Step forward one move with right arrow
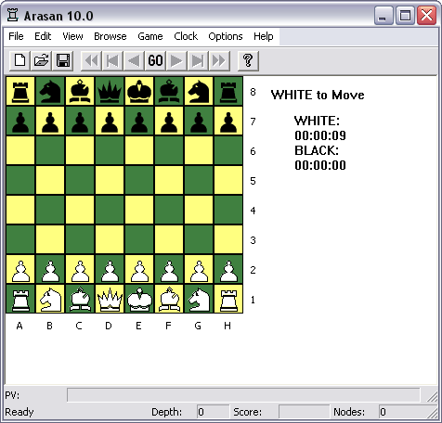 click(176, 60)
